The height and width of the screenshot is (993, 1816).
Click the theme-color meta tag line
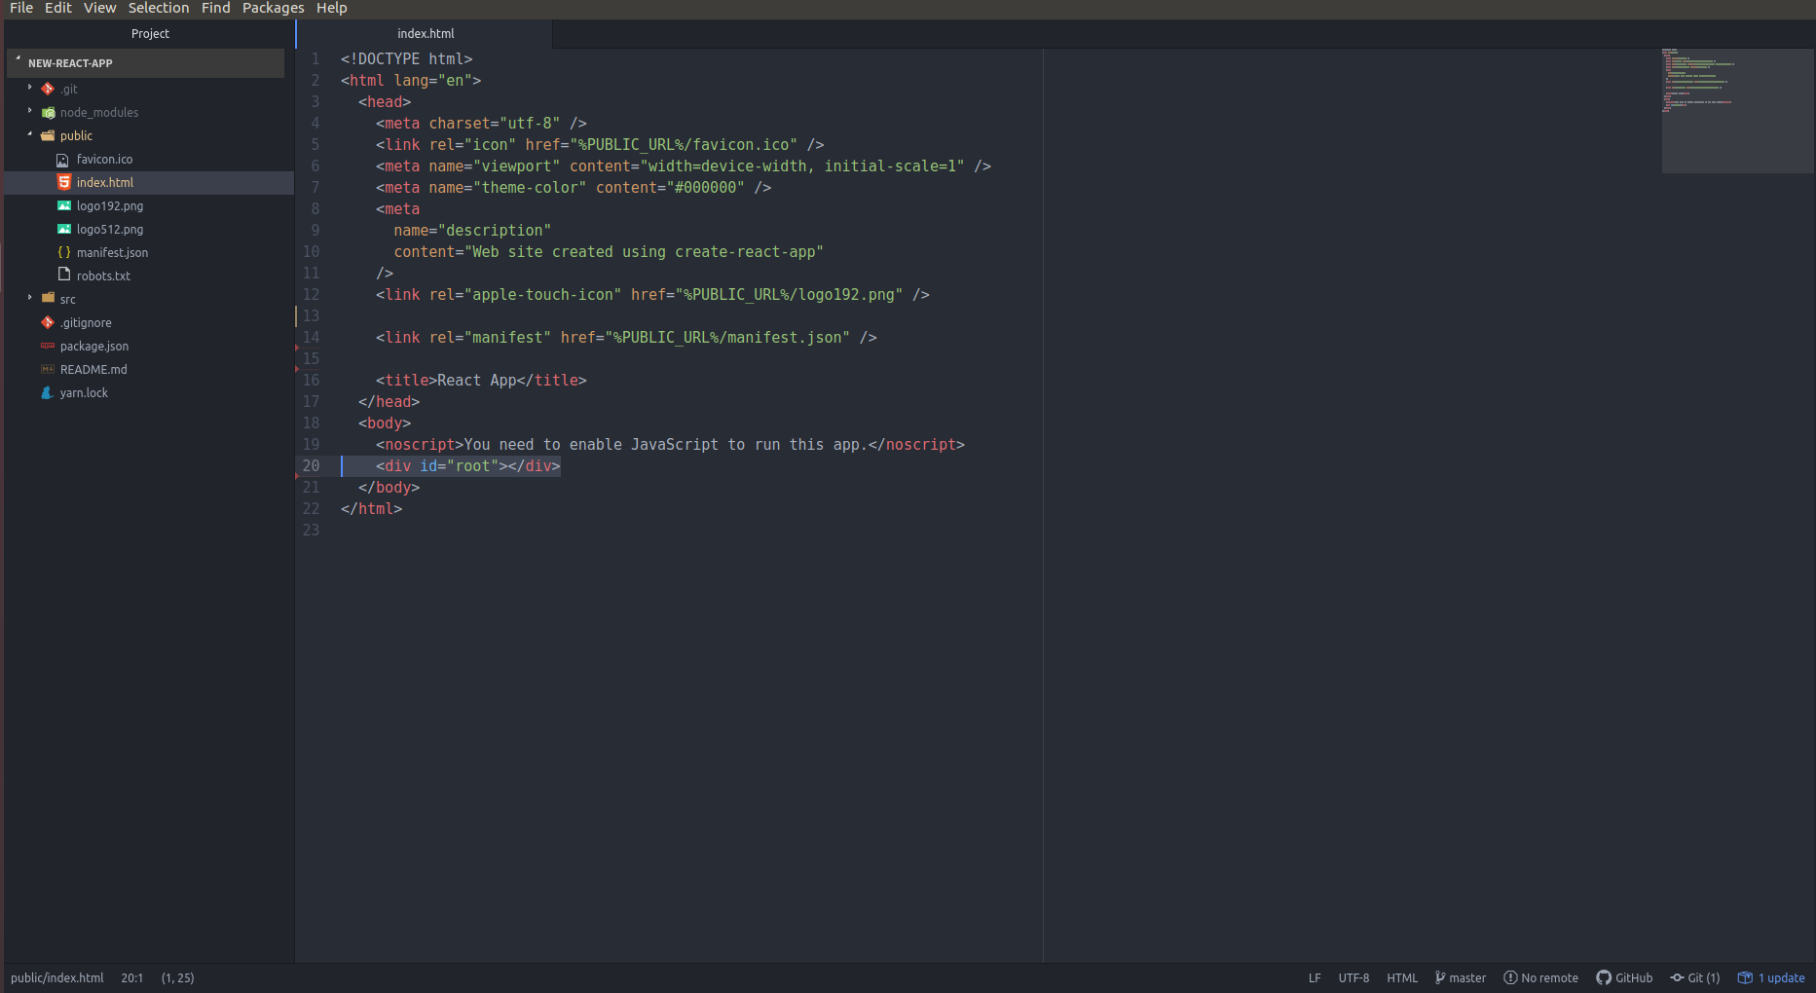[x=574, y=187]
